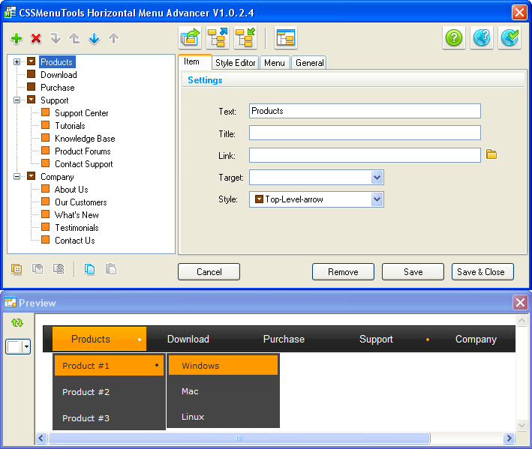Open the Style dropdown list
The height and width of the screenshot is (449, 532).
377,199
